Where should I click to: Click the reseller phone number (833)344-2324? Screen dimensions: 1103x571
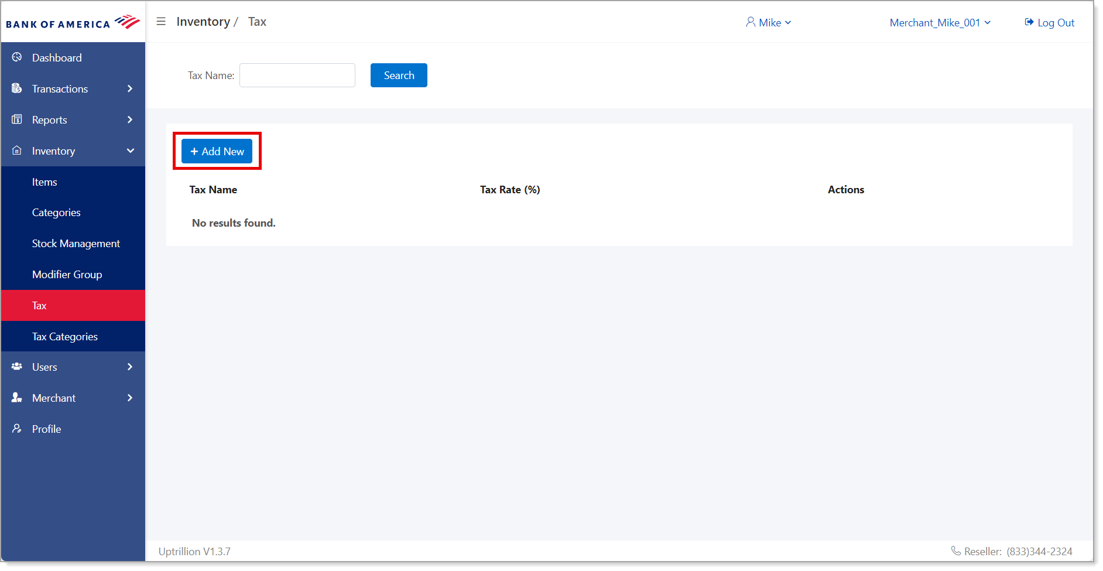pyautogui.click(x=1040, y=551)
